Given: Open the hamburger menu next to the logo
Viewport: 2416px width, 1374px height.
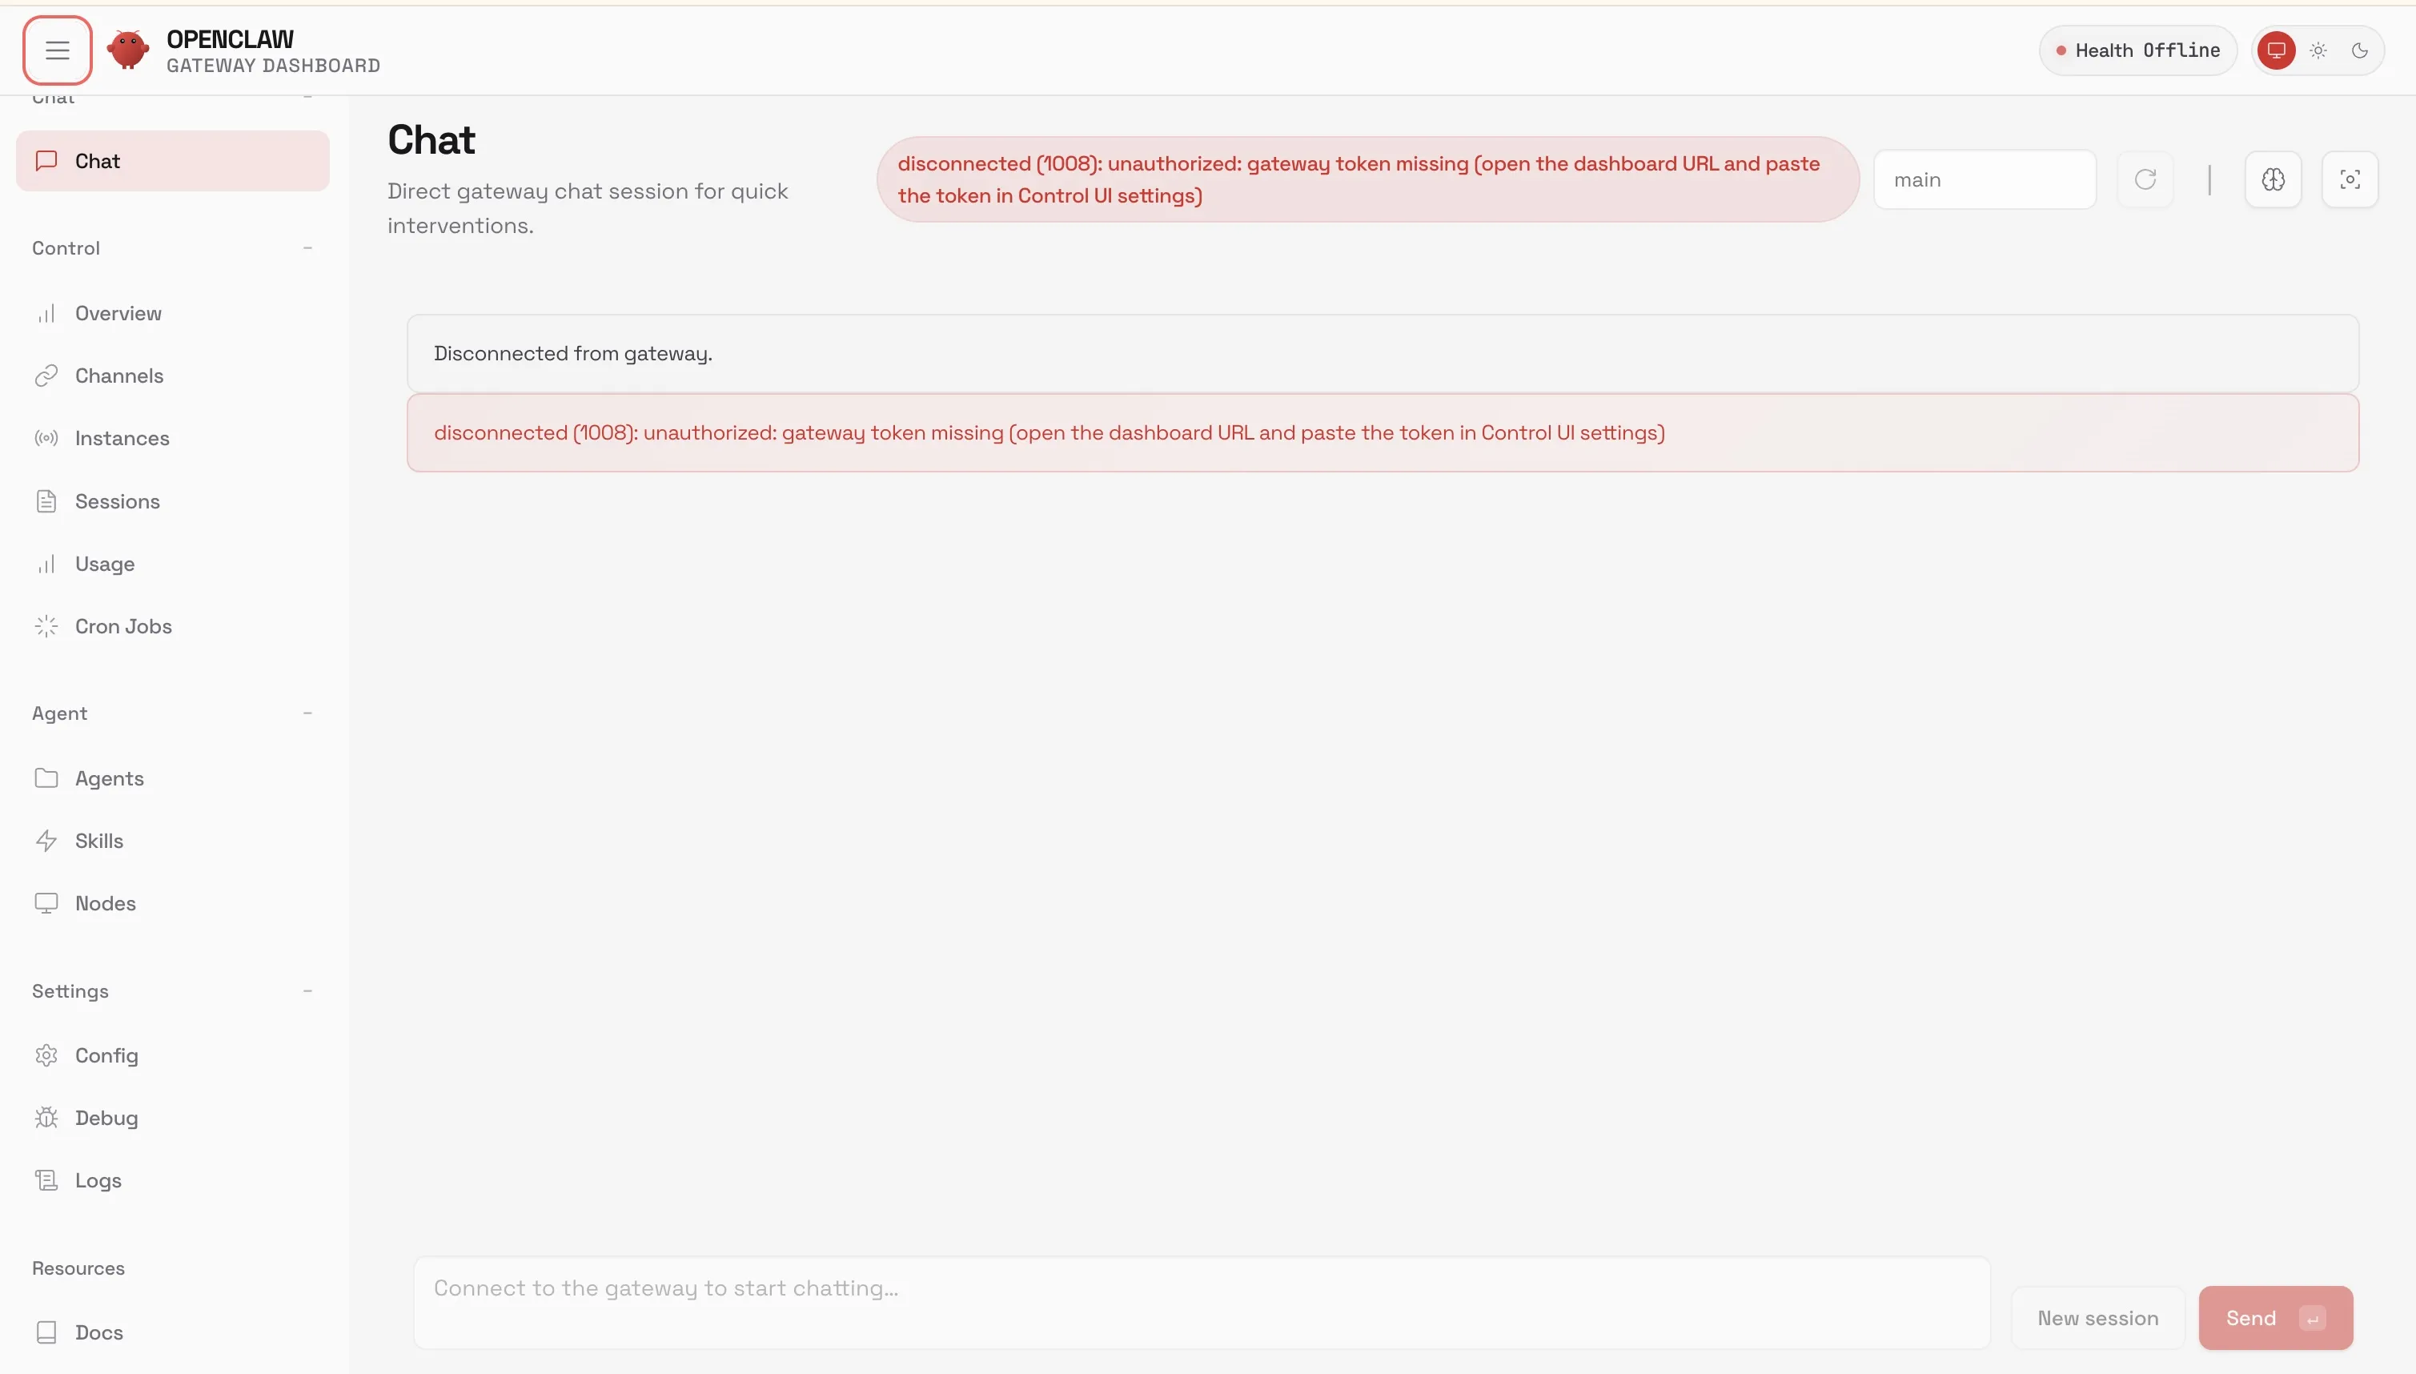Looking at the screenshot, I should click(57, 50).
